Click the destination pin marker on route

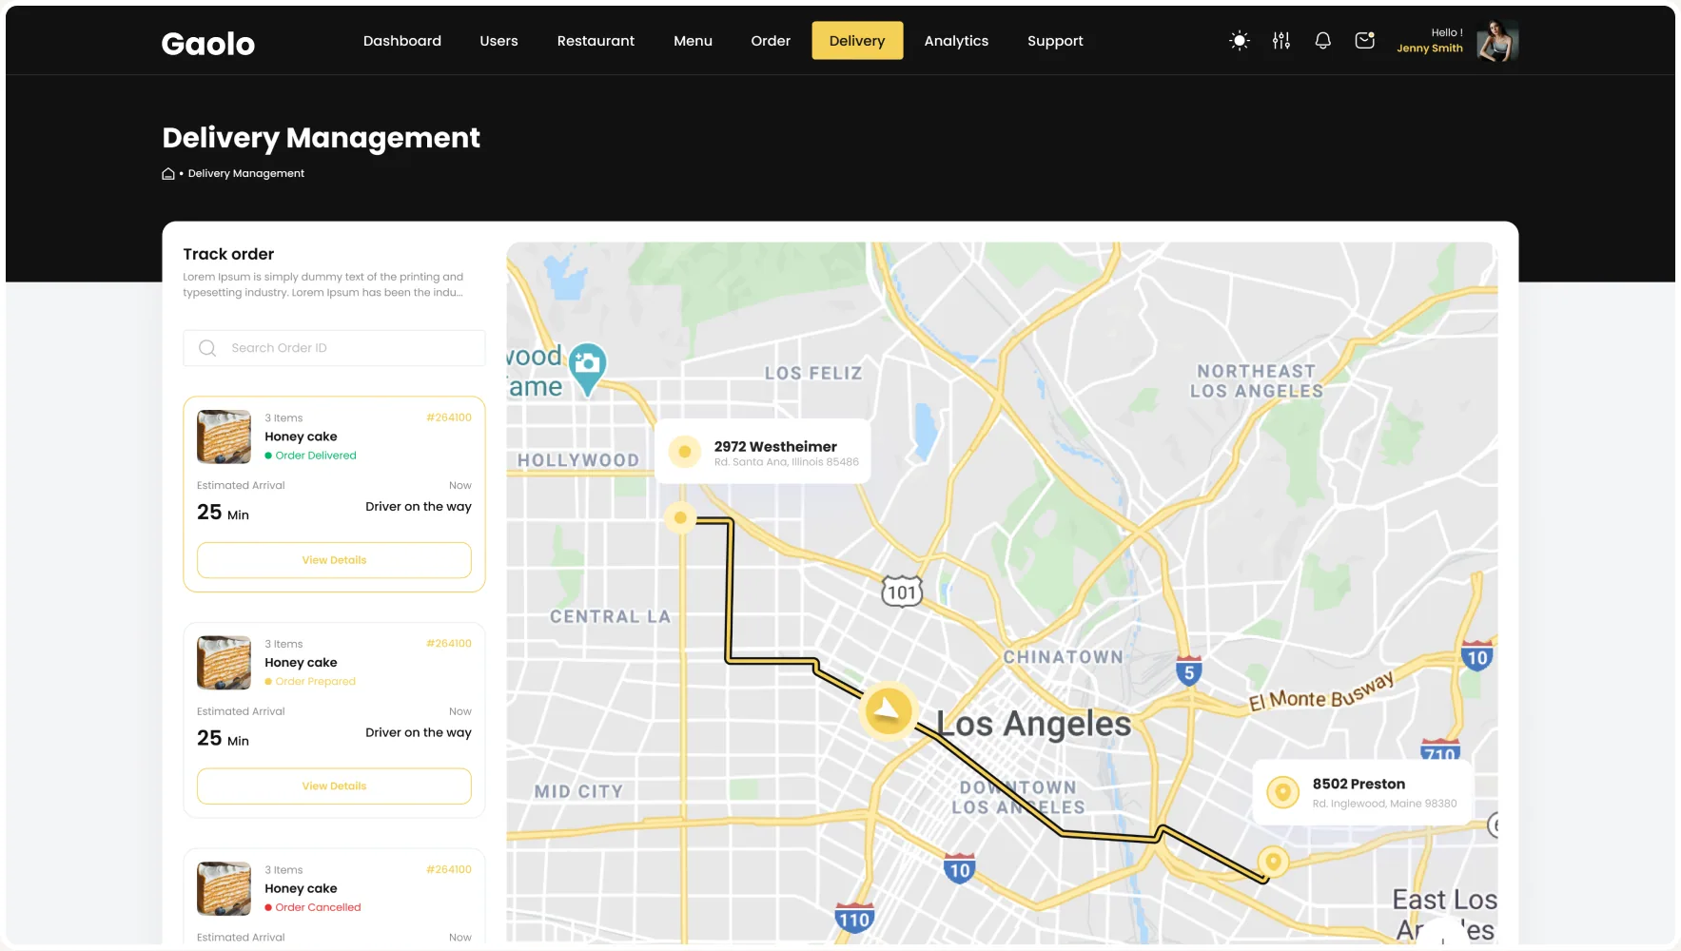[x=1273, y=862]
